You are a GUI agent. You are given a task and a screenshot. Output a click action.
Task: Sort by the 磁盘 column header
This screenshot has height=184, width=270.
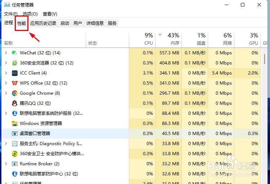(x=195, y=40)
